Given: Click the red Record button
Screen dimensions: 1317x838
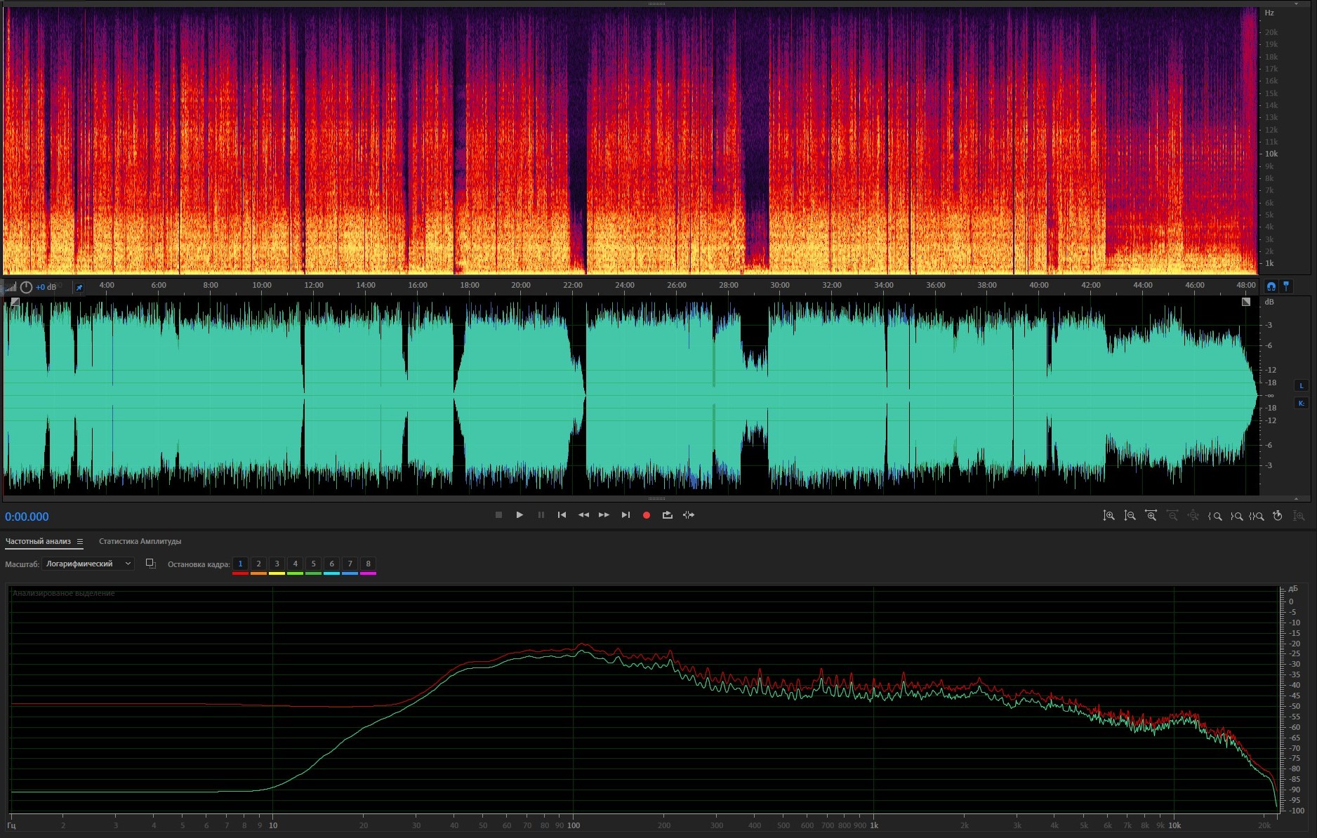Looking at the screenshot, I should click(x=646, y=515).
